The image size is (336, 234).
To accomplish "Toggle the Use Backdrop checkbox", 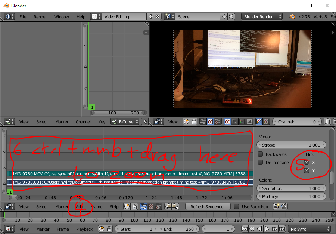I will (237, 206).
